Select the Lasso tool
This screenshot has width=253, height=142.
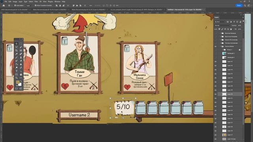tap(16, 47)
